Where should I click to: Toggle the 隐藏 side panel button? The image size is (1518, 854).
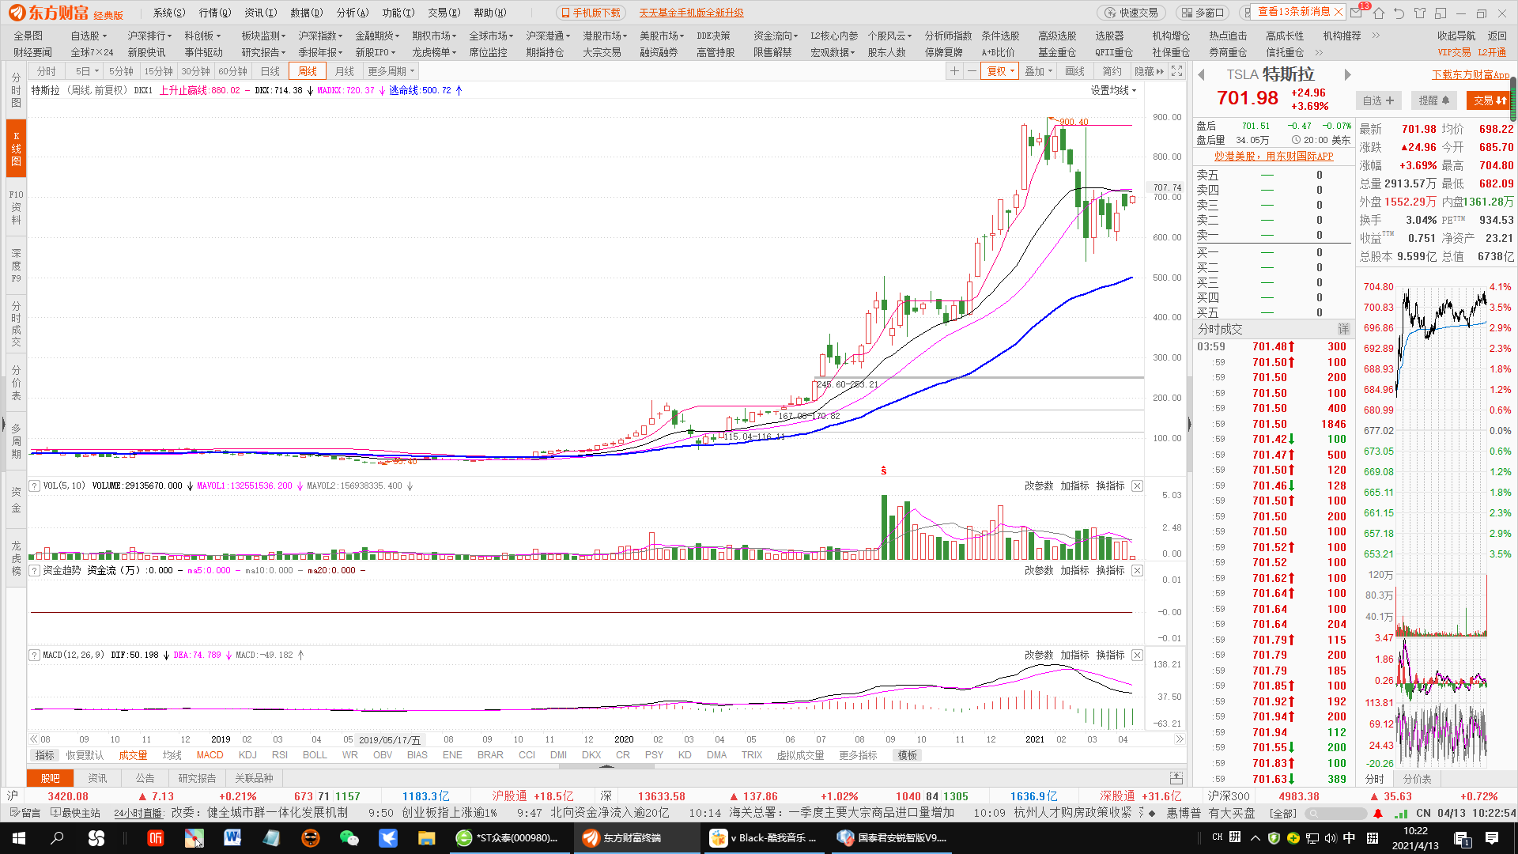click(x=1149, y=71)
